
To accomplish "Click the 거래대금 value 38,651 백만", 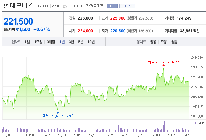I will pyautogui.click(x=190, y=31).
